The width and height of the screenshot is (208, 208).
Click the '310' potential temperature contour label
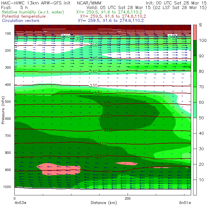tap(103, 144)
